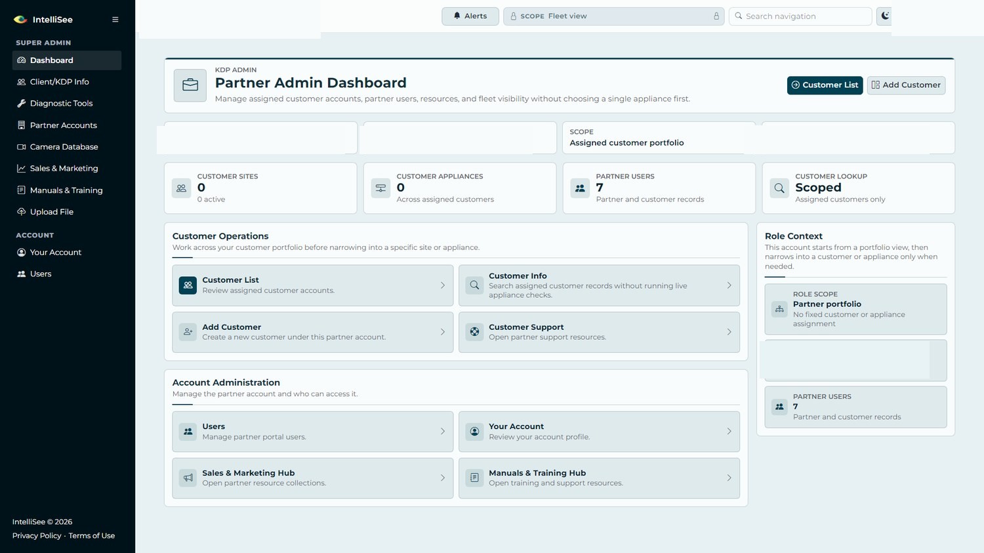Click the Add Customer card person-plus icon
The image size is (984, 553).
[188, 332]
